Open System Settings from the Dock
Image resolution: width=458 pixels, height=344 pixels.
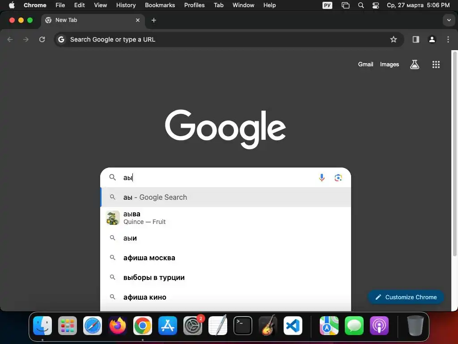pyautogui.click(x=193, y=326)
